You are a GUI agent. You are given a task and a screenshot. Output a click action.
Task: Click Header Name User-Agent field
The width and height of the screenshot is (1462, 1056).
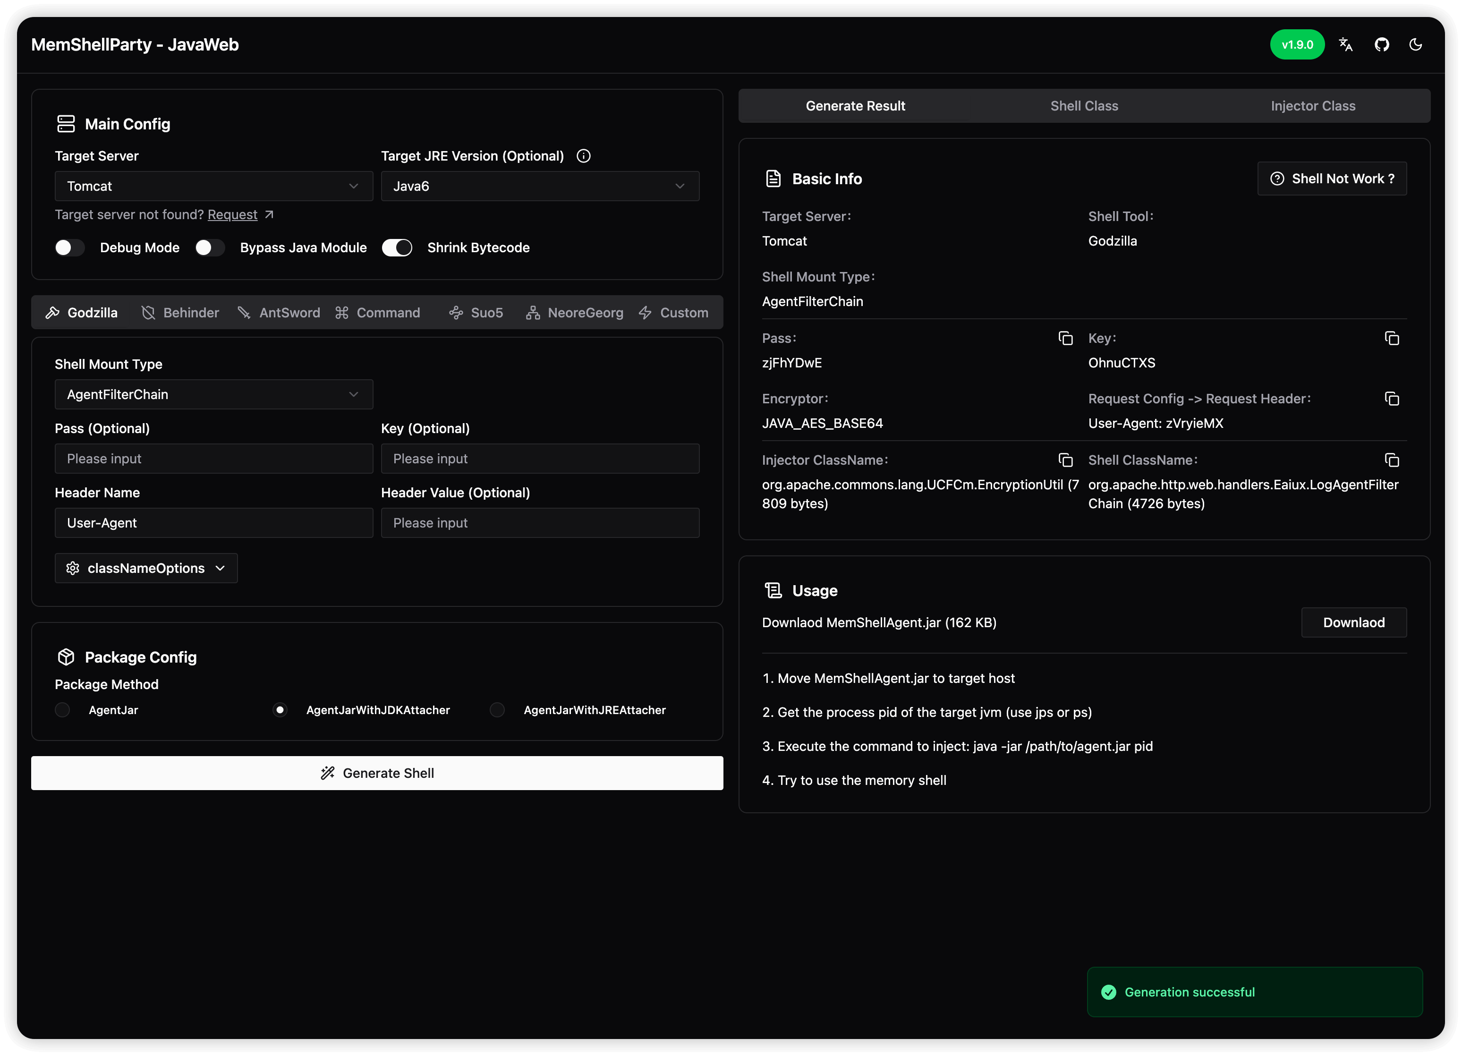point(214,523)
